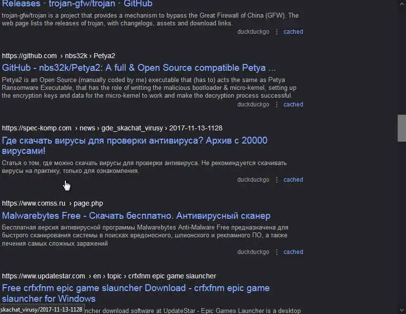The image size is (406, 314).
Task: Open the Free crfxfnm epic game slauncher Download result
Action: (136, 293)
